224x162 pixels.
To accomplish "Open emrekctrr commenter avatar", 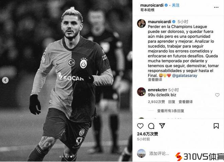I will [x=141, y=92].
